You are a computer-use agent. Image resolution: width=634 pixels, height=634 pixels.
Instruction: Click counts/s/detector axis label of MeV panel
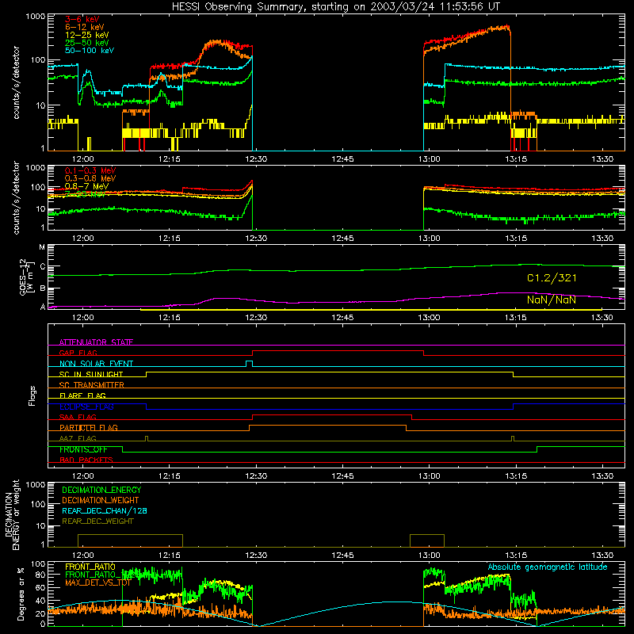pos(16,197)
